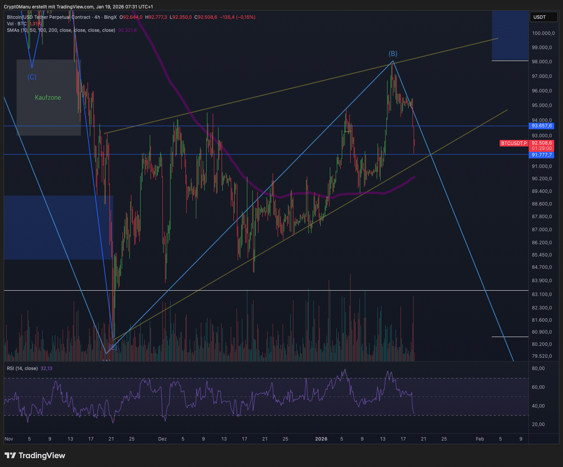Click the RSI (14, close) indicator legend
The width and height of the screenshot is (563, 467).
tap(22, 368)
